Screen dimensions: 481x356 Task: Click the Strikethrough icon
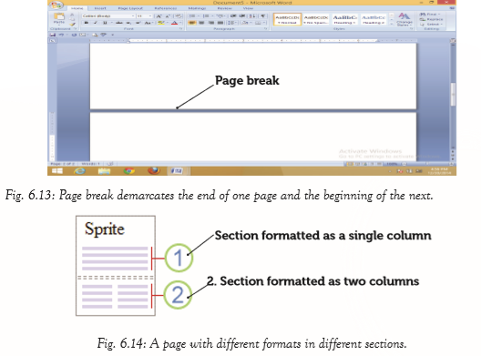119,23
